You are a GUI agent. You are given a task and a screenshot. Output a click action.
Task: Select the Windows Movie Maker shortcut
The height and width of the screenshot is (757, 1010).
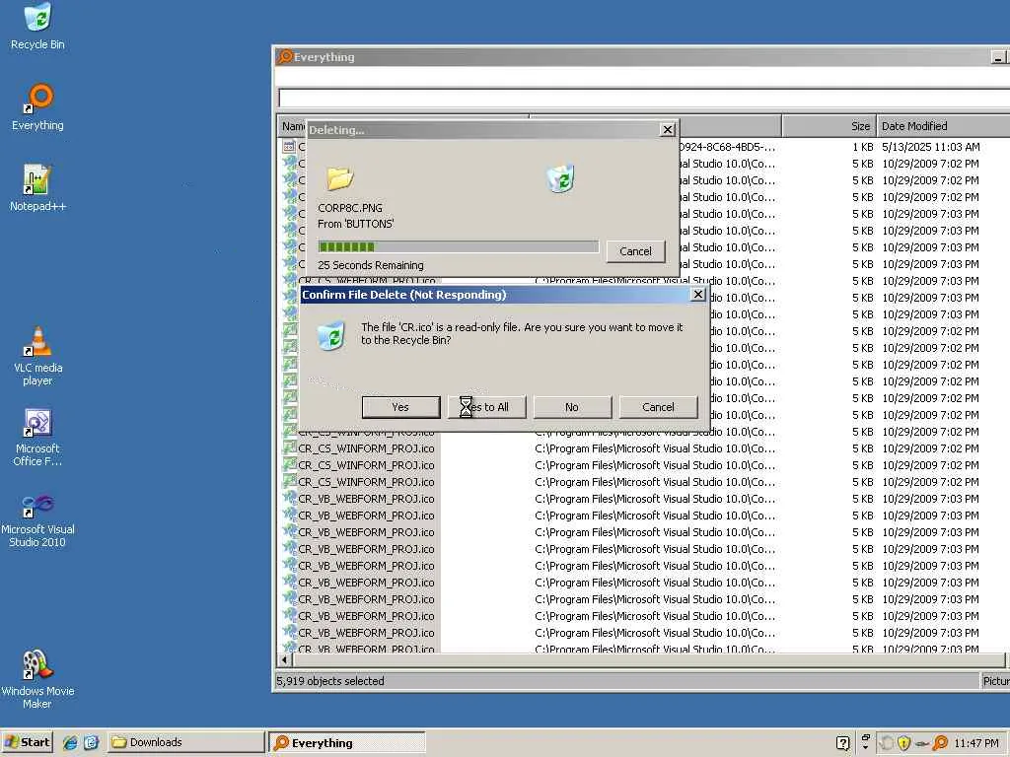coord(37,679)
